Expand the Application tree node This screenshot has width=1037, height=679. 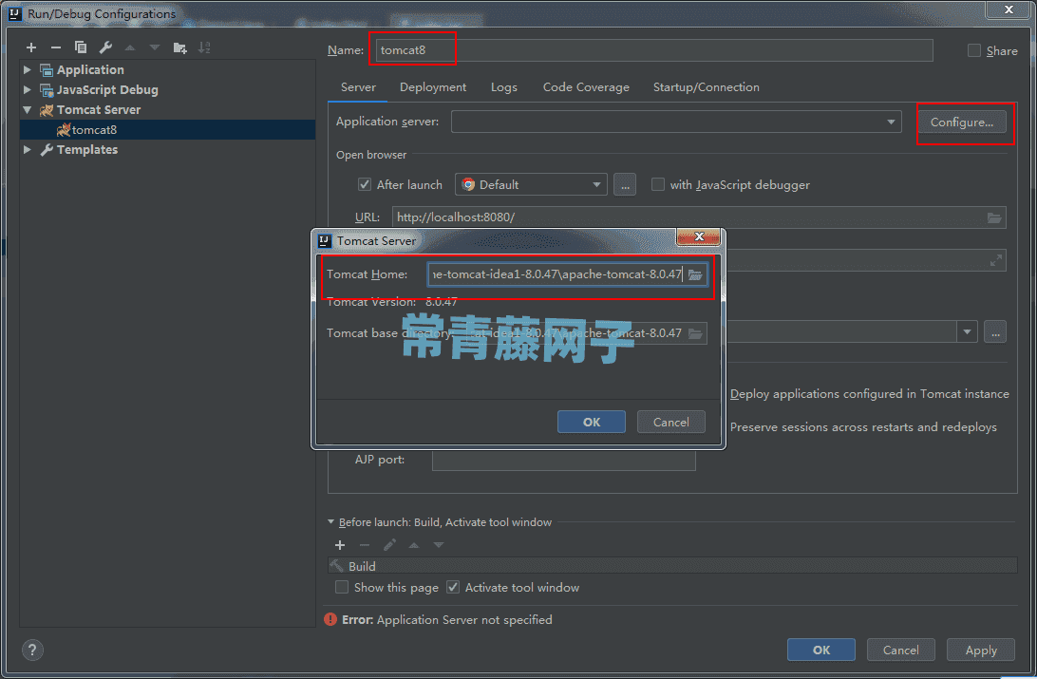coord(28,69)
